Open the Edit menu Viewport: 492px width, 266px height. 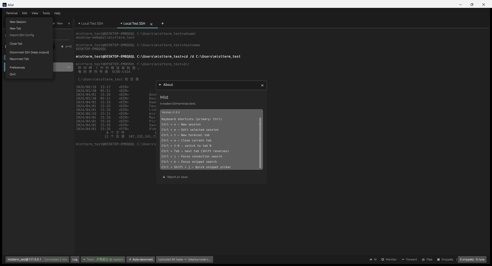[25, 13]
